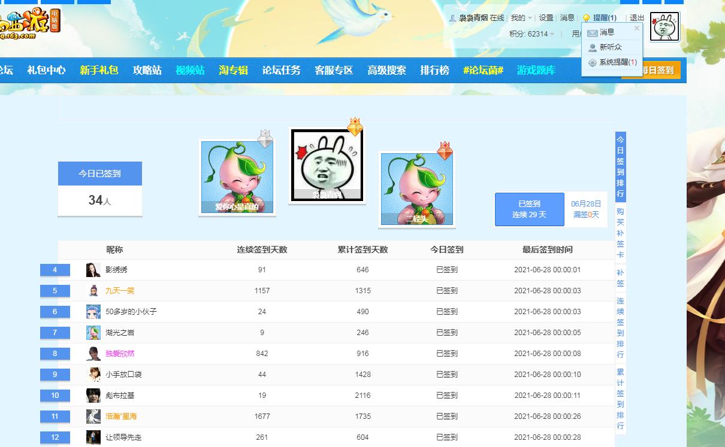Click the avatar of user 50多岁的小伙子

pos(93,312)
